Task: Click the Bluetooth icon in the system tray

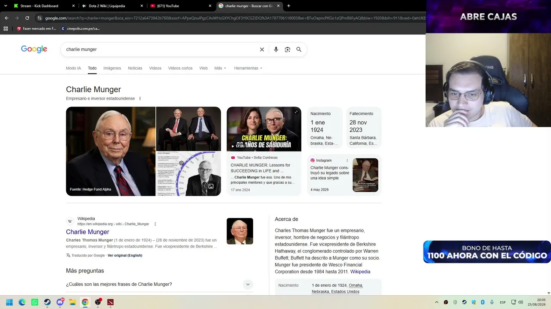Action: 483,302
